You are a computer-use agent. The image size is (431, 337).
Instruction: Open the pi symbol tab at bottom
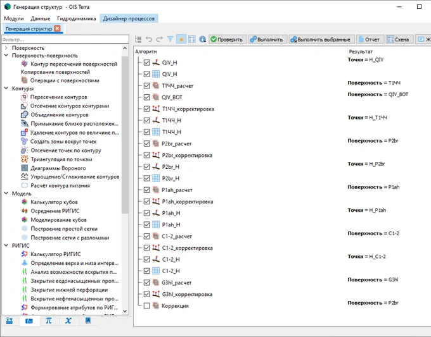pos(49,321)
